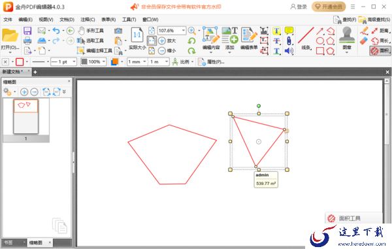Add a new document tab with plus button

tap(35, 73)
